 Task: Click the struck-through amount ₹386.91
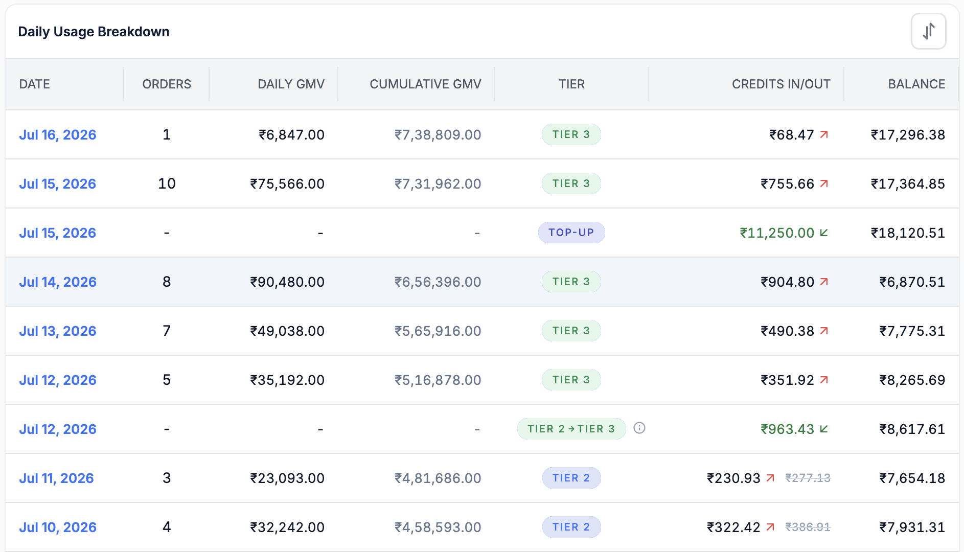click(x=808, y=527)
